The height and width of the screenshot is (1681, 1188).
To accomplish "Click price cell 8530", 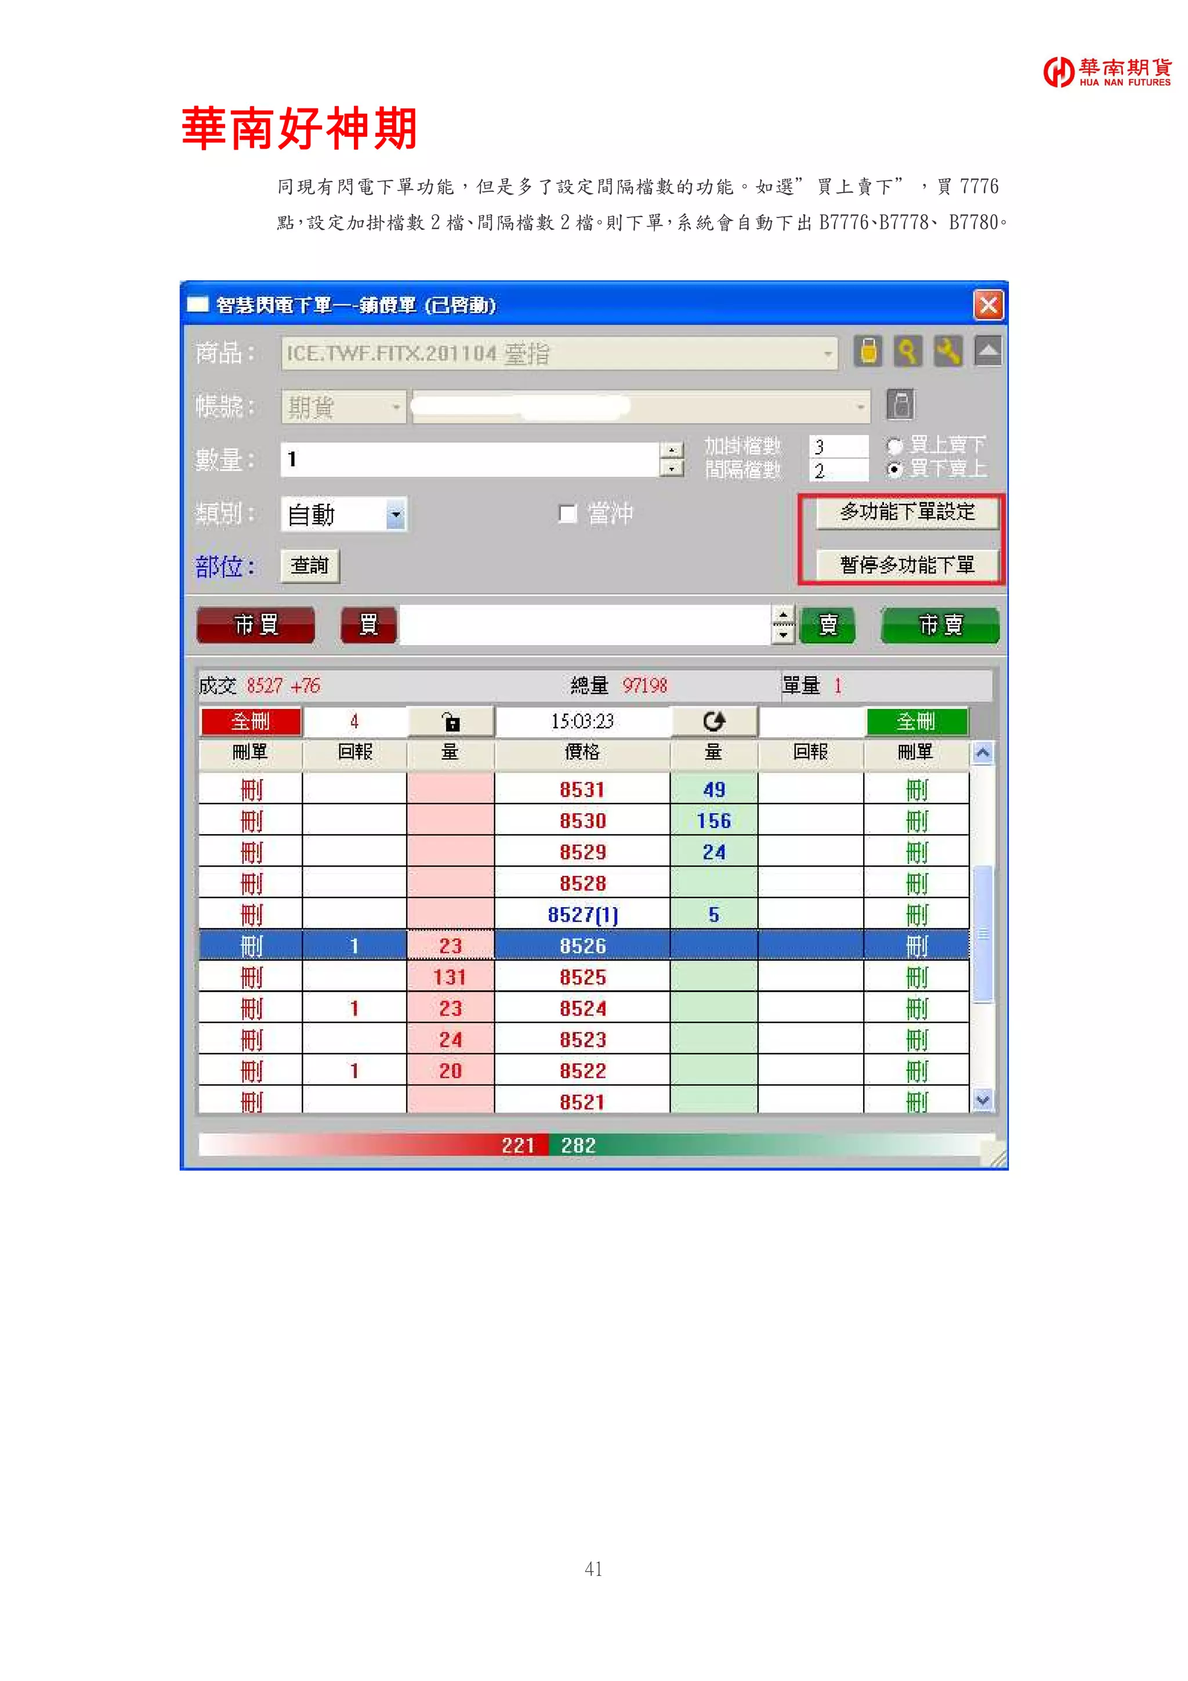I will (582, 821).
